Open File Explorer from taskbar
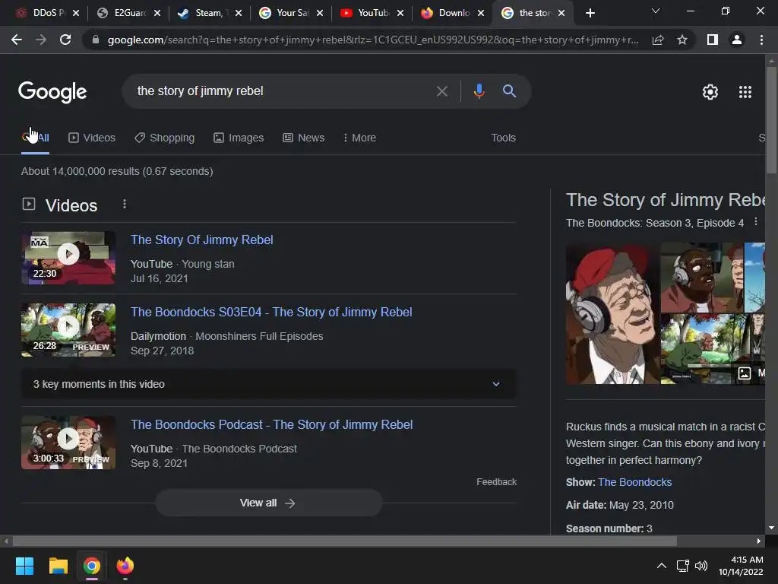Screen dimensions: 778x584 click(x=58, y=566)
